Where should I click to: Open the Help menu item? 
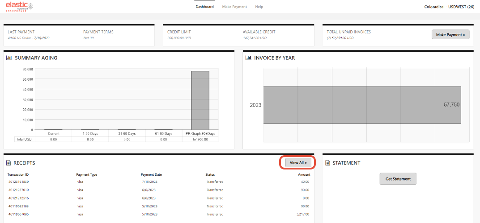coord(259,7)
